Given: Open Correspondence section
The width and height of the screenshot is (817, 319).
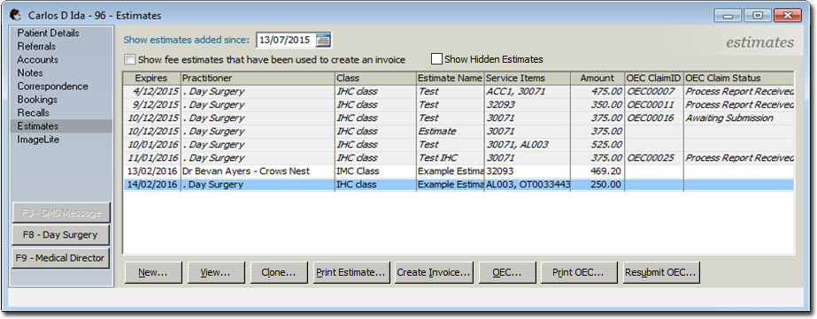Looking at the screenshot, I should pyautogui.click(x=52, y=87).
